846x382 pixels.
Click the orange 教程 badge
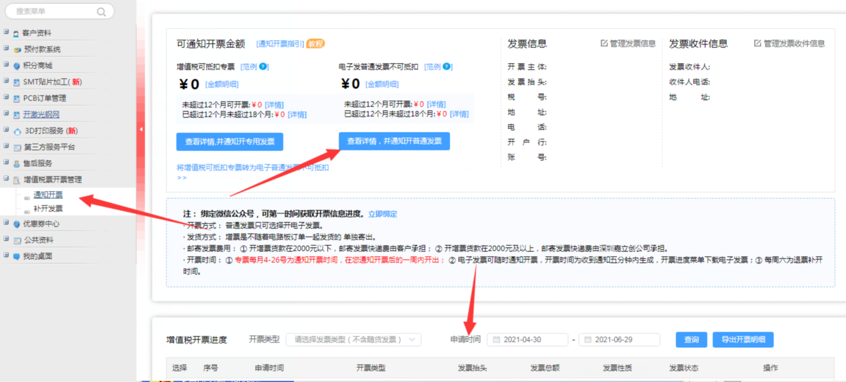pyautogui.click(x=315, y=43)
